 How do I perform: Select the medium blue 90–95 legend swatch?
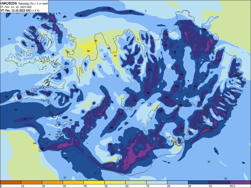click(x=199, y=182)
